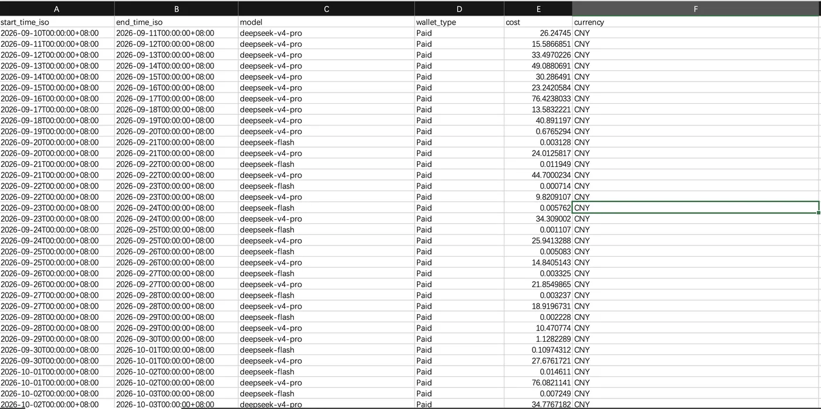This screenshot has height=409, width=821.
Task: Select model cell in row with cost 49.0880691
Action: point(326,66)
